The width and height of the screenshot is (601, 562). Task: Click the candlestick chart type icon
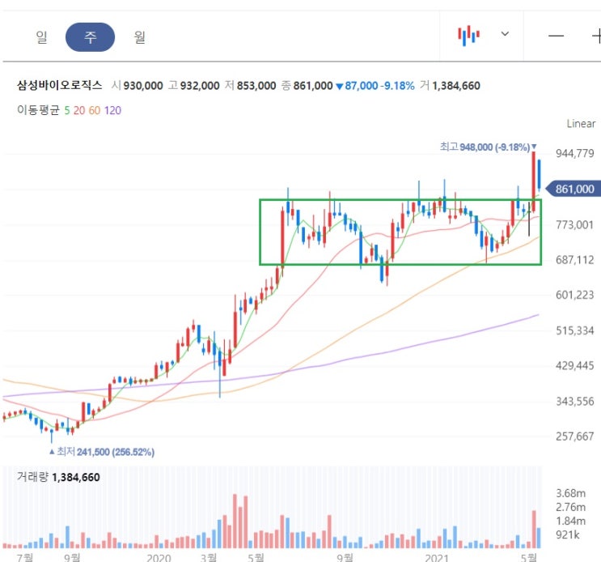click(x=468, y=35)
